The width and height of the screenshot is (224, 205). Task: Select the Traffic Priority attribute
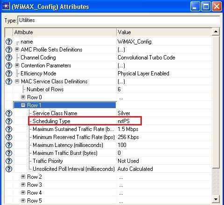click(x=48, y=161)
